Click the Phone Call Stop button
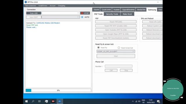The image size is (186, 104). tap(126, 70)
